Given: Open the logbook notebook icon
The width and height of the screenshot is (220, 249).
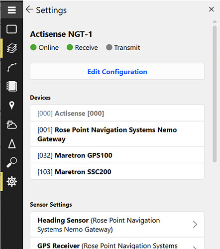Looking at the screenshot, I should 11,86.
